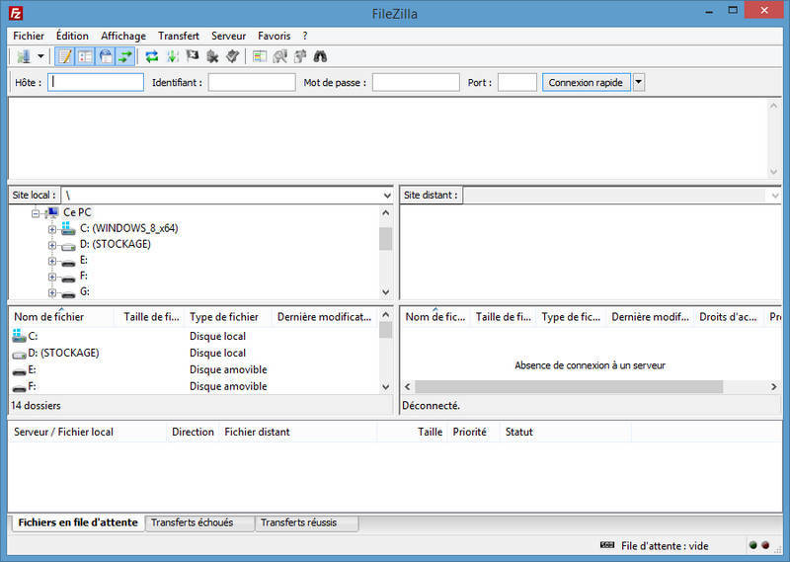Click the Priorité queue column header
This screenshot has width=790, height=562.
[473, 432]
